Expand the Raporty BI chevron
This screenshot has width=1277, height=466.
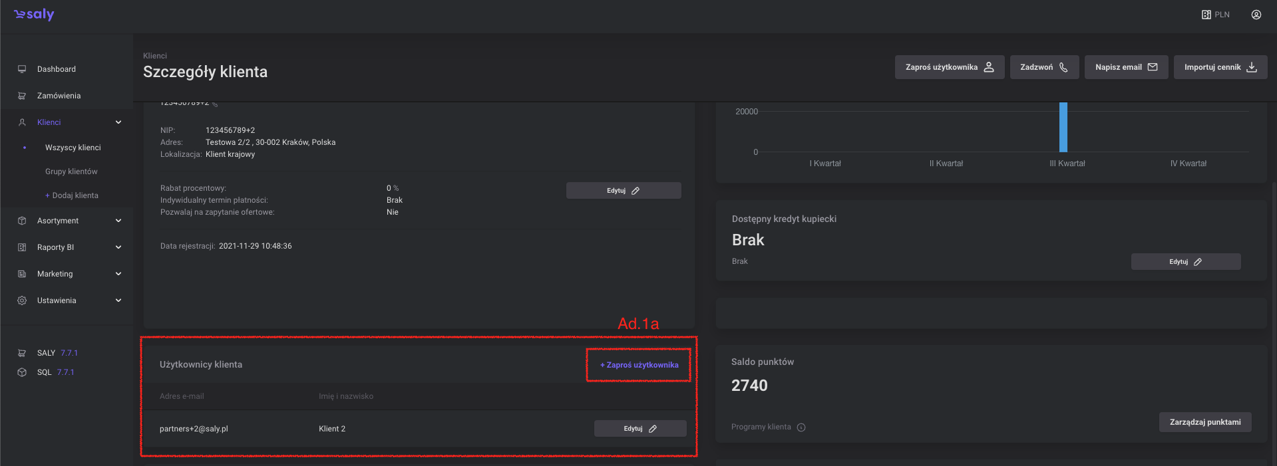coord(118,247)
